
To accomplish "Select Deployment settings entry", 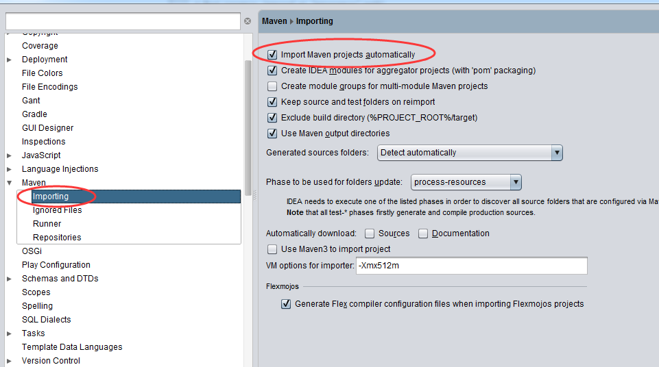I will coord(45,60).
